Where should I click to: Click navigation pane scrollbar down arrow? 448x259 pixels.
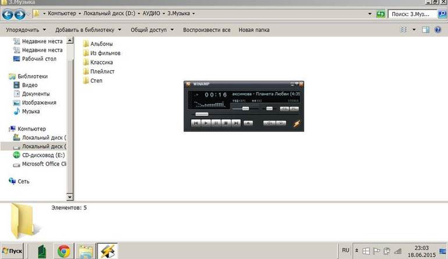click(70, 197)
